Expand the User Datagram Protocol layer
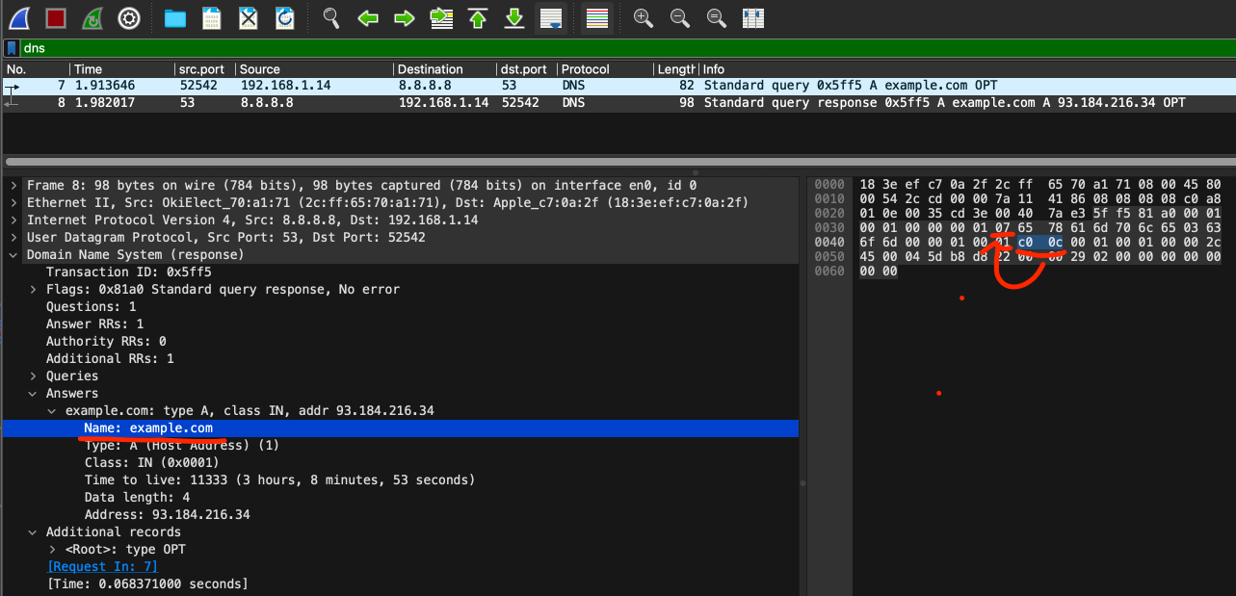 point(13,237)
